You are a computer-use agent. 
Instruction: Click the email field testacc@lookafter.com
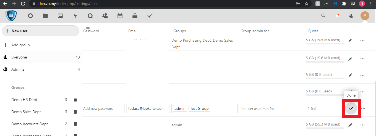point(147,109)
